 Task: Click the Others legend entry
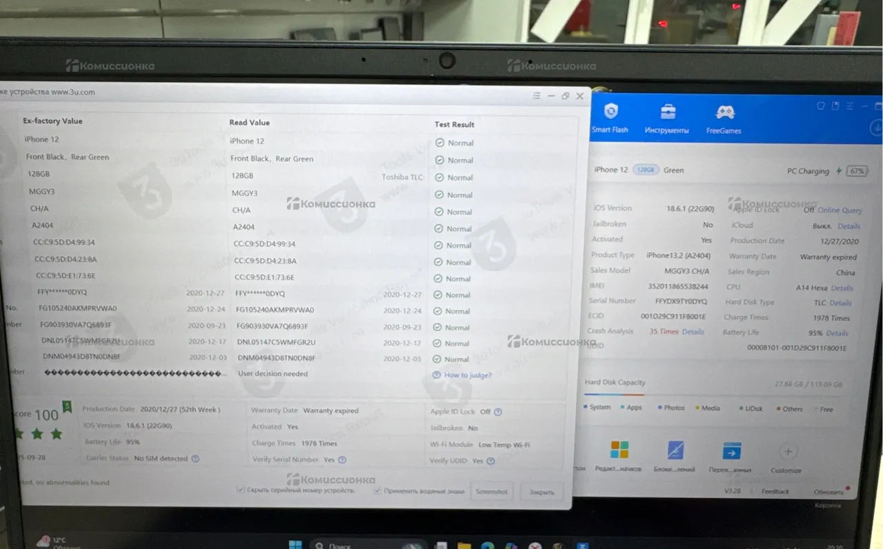pos(789,409)
